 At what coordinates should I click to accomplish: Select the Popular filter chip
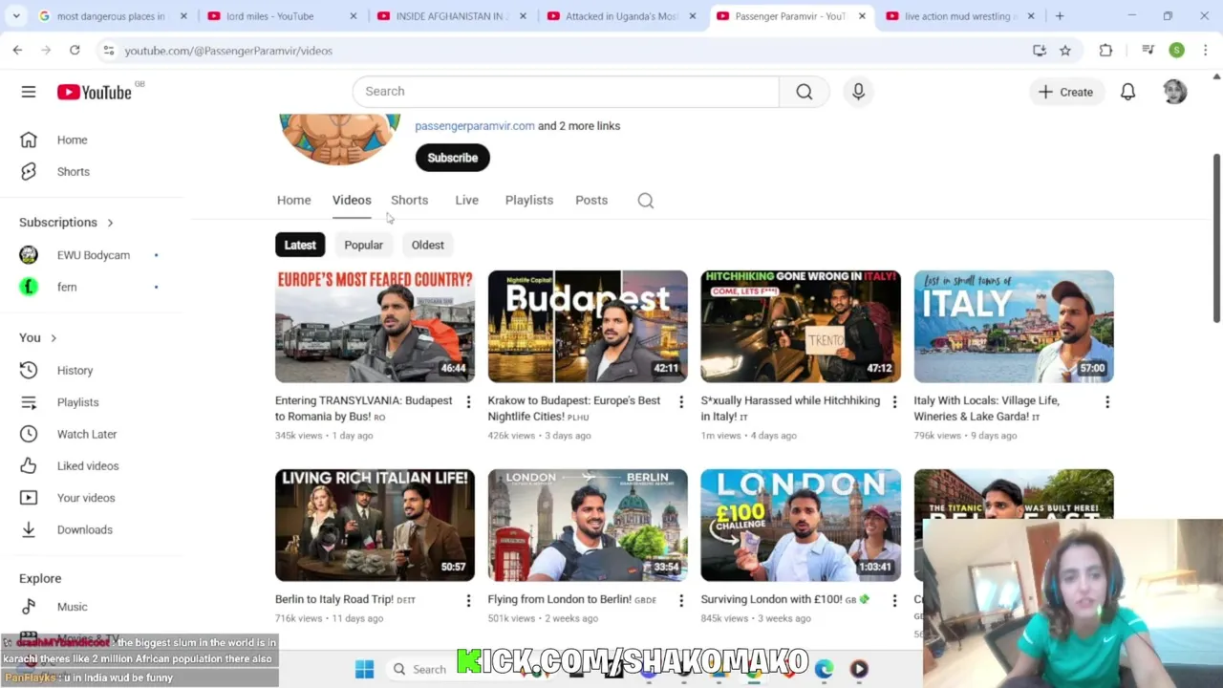[363, 246]
